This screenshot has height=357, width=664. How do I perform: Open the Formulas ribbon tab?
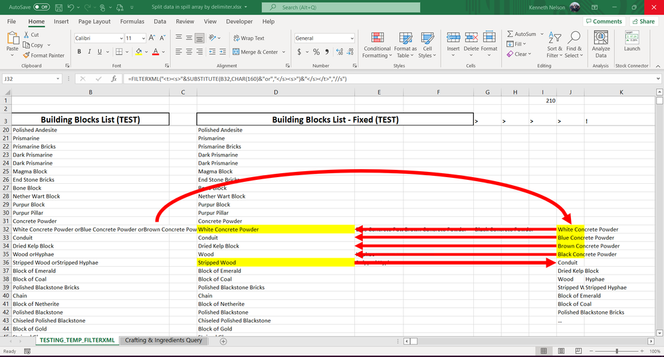(x=132, y=22)
